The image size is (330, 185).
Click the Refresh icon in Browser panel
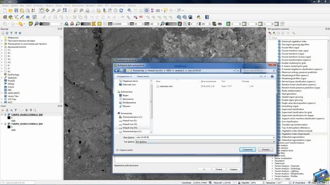(7, 33)
